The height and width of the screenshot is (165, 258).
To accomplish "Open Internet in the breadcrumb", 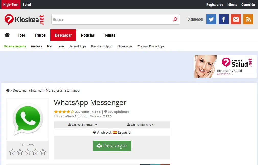I will tap(37, 91).
